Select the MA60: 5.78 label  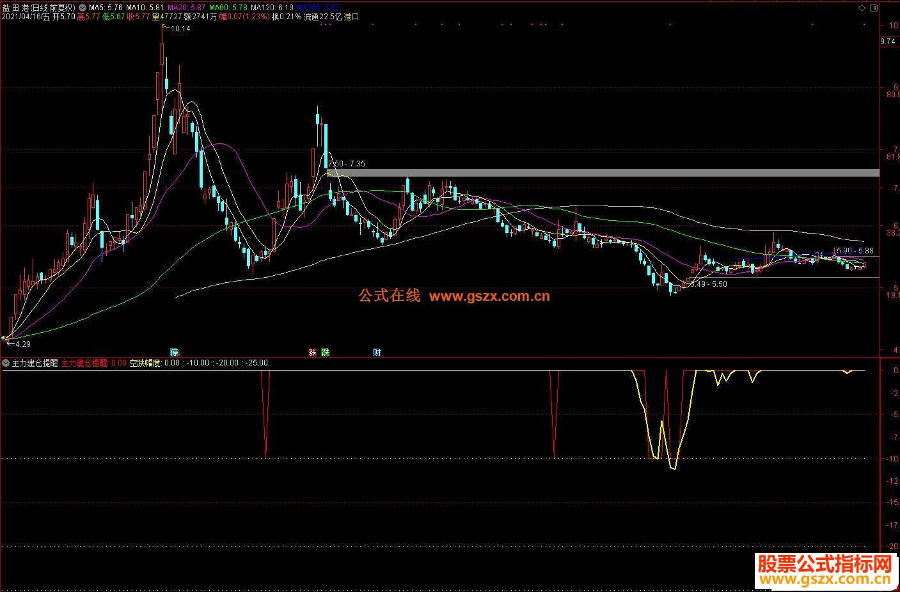(228, 8)
